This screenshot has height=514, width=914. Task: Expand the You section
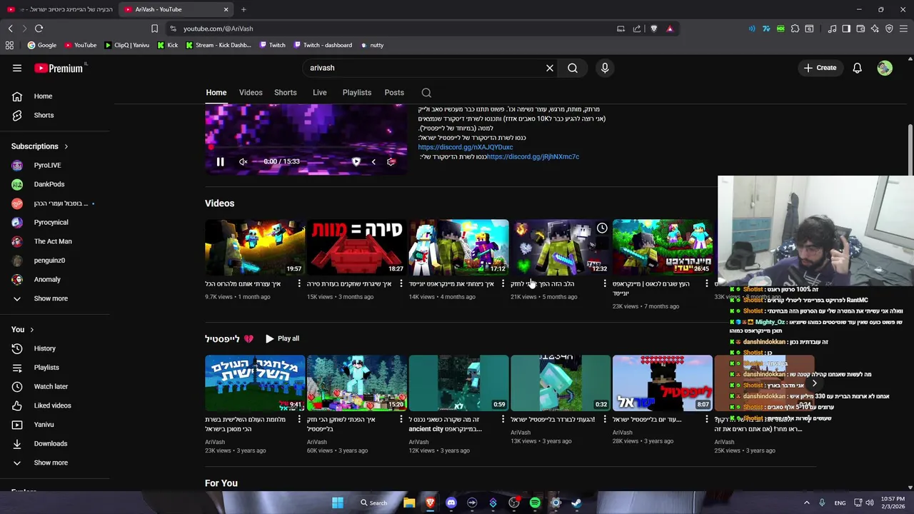23,329
